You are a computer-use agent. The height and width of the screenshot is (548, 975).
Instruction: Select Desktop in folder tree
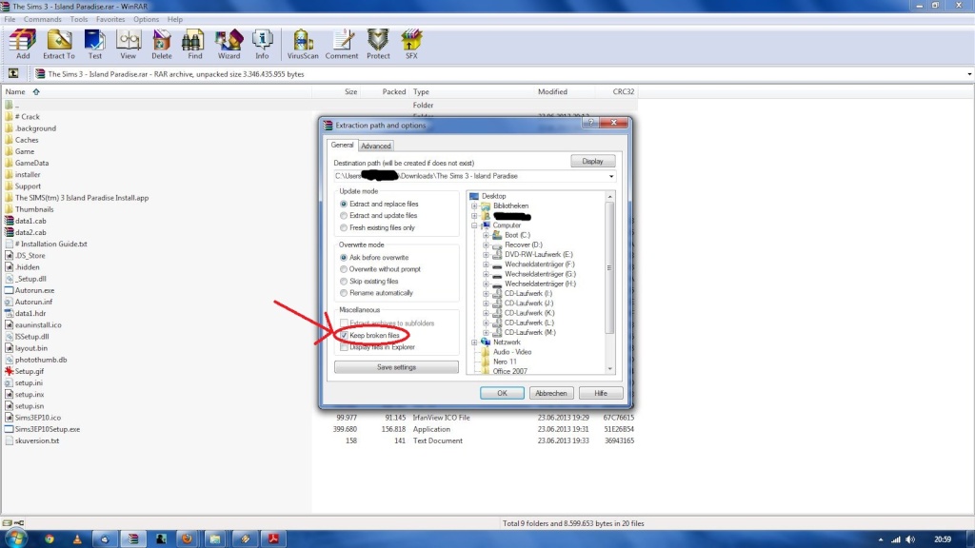[494, 196]
